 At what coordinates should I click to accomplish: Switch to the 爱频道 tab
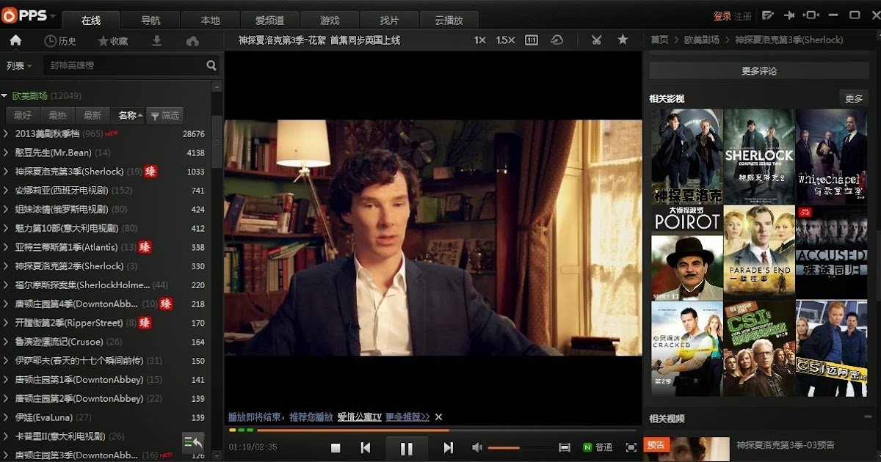269,21
